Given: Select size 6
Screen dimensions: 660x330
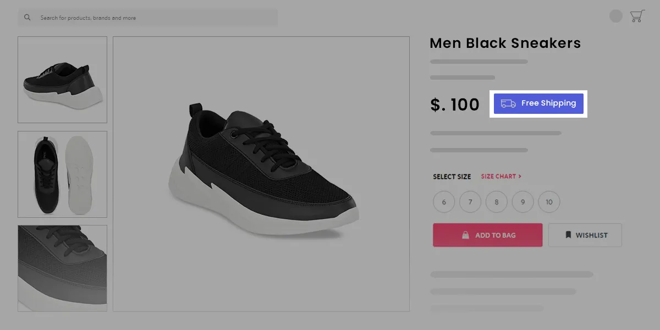Looking at the screenshot, I should pyautogui.click(x=444, y=202).
